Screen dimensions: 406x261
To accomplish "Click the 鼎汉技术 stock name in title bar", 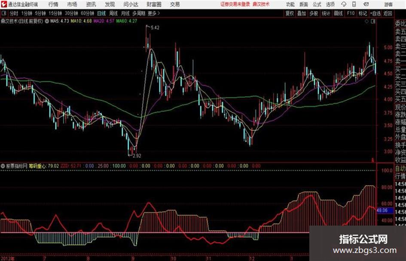I will point(261,4).
